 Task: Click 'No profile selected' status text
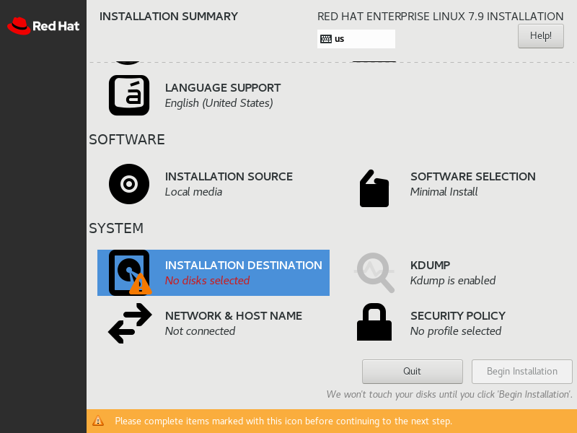coord(456,331)
